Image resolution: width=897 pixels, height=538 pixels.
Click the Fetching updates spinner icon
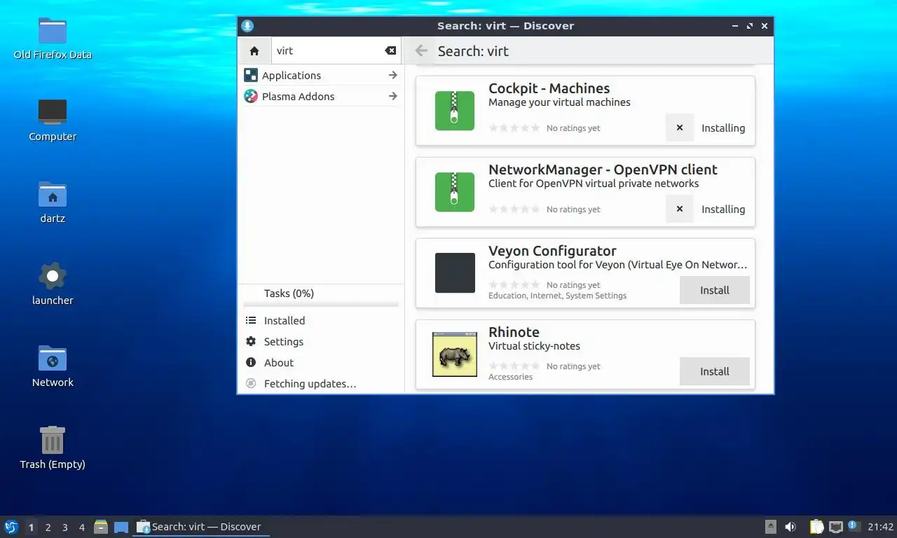[251, 383]
